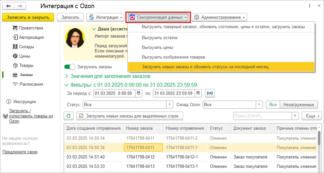Select the Незагруженные filter button
Viewport: 324px width, 173px height.
[298, 104]
